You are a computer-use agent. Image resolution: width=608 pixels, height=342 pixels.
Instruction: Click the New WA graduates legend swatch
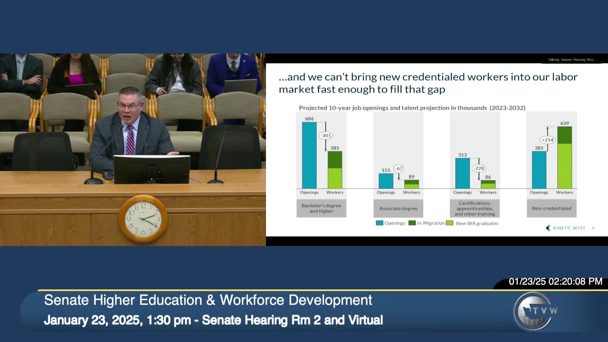coord(450,223)
